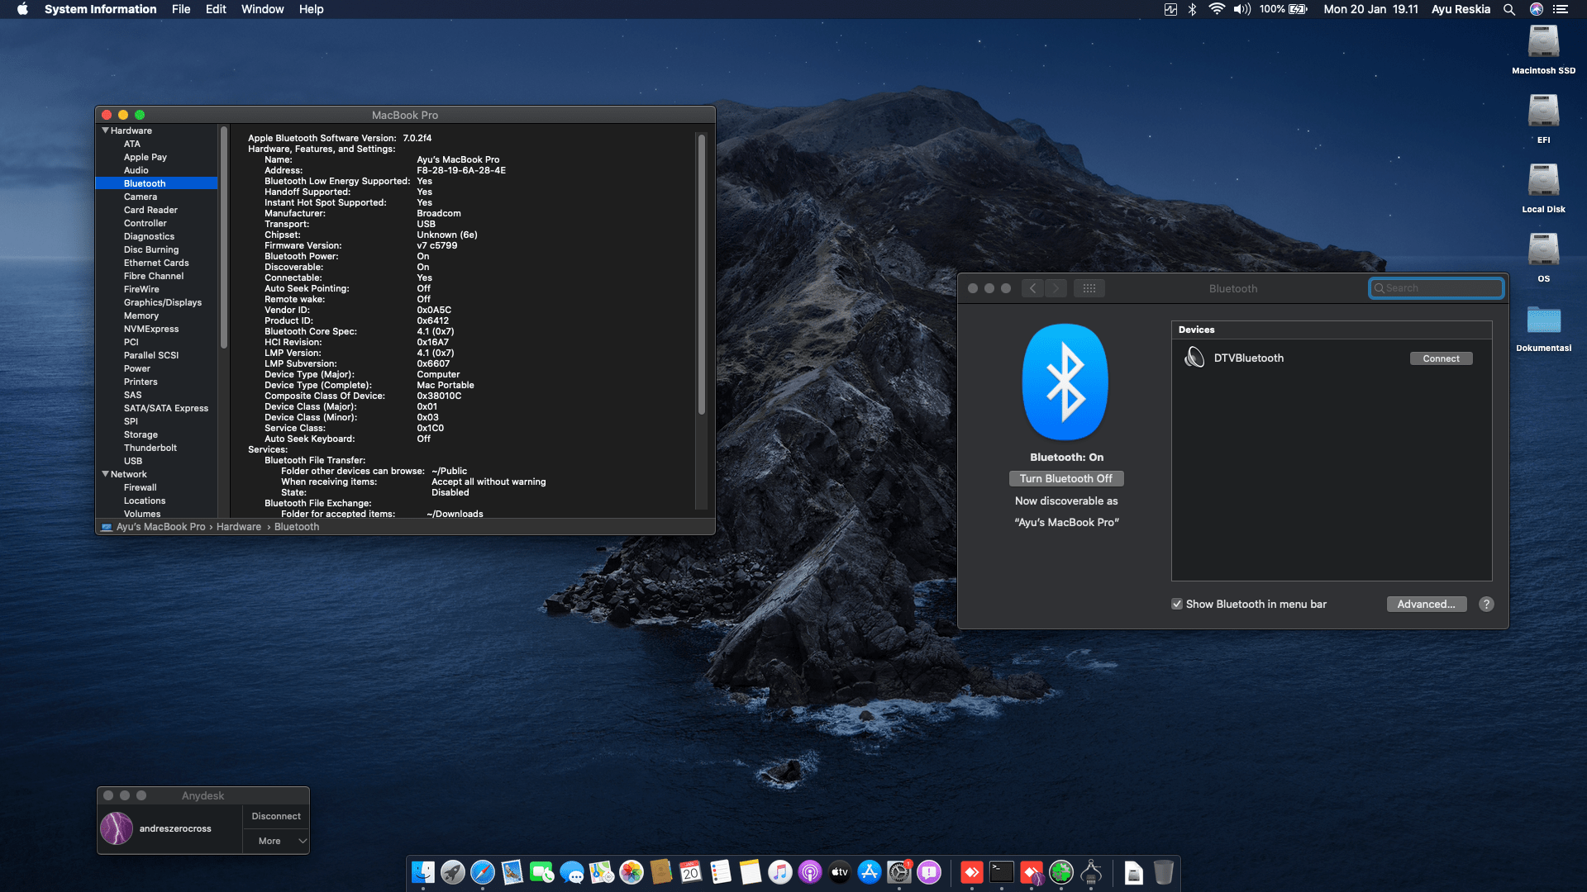Open the Window menu
The width and height of the screenshot is (1587, 892).
pyautogui.click(x=262, y=9)
